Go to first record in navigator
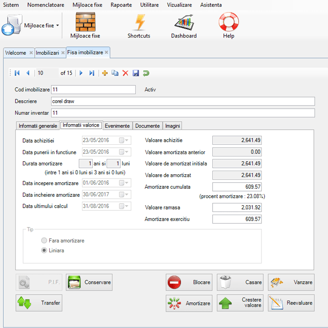The width and height of the screenshot is (328, 328). pyautogui.click(x=17, y=73)
